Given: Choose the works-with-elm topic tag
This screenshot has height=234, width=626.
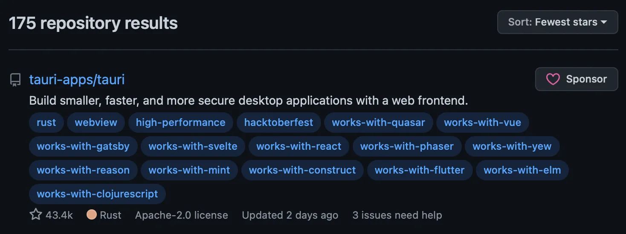Looking at the screenshot, I should (522, 170).
